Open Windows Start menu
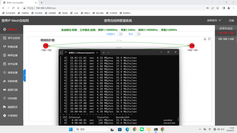This screenshot has width=237, height=133. [x=71, y=129]
